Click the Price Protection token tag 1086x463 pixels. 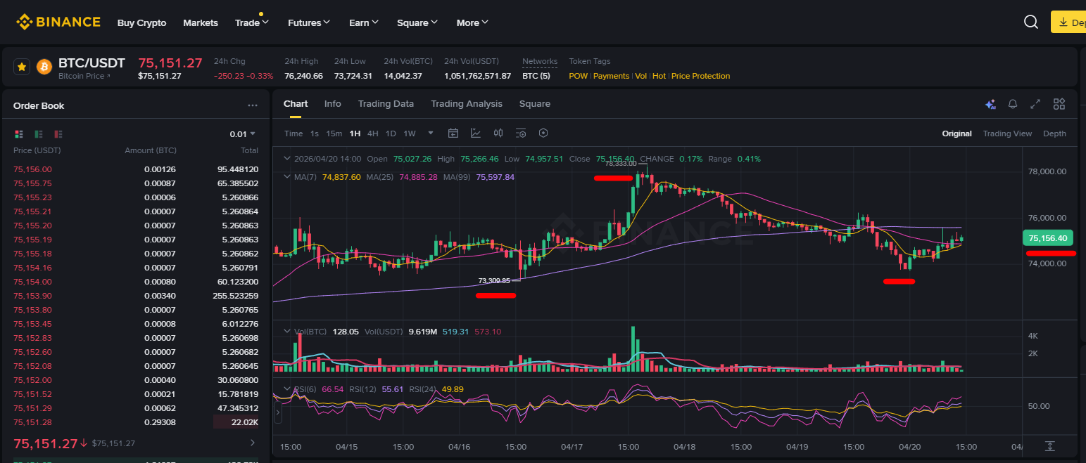(700, 76)
